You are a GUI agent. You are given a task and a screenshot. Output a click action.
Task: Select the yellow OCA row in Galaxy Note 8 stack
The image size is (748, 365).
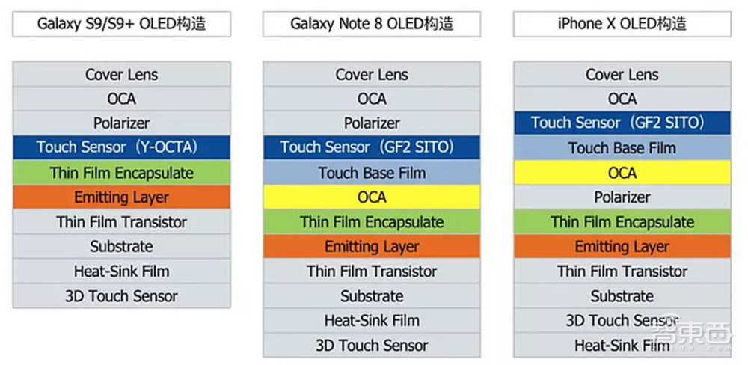[x=372, y=197]
